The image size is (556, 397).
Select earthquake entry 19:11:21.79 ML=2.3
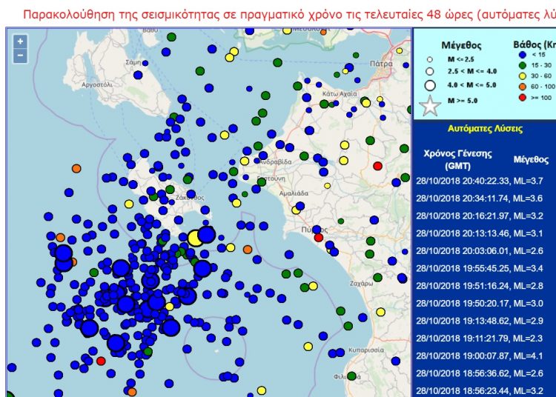coord(480,338)
